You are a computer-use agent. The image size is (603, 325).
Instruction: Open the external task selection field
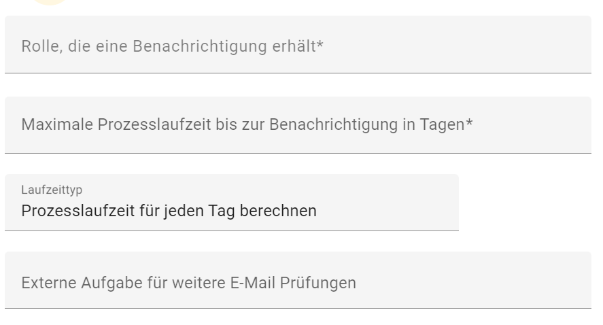298,281
